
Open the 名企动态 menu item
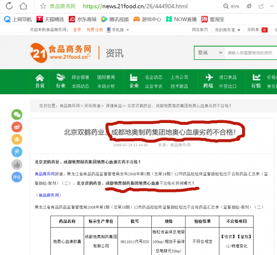pos(153,77)
